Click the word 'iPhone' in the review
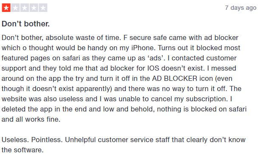 pos(143,48)
